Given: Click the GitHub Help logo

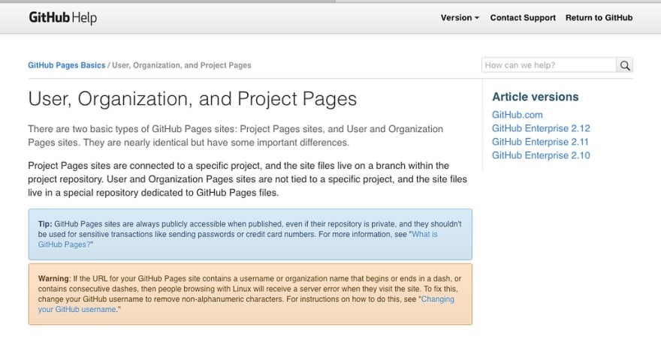Looking at the screenshot, I should click(x=63, y=18).
